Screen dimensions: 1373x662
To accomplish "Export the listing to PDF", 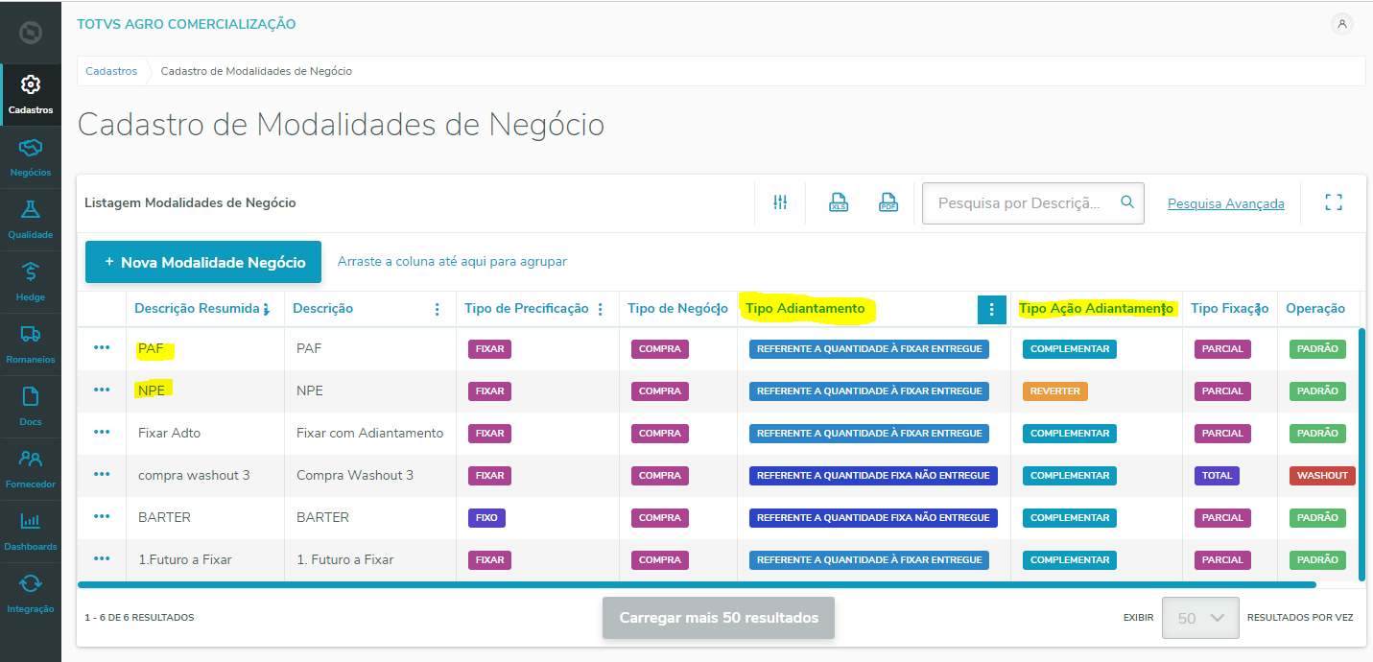I will (x=888, y=202).
